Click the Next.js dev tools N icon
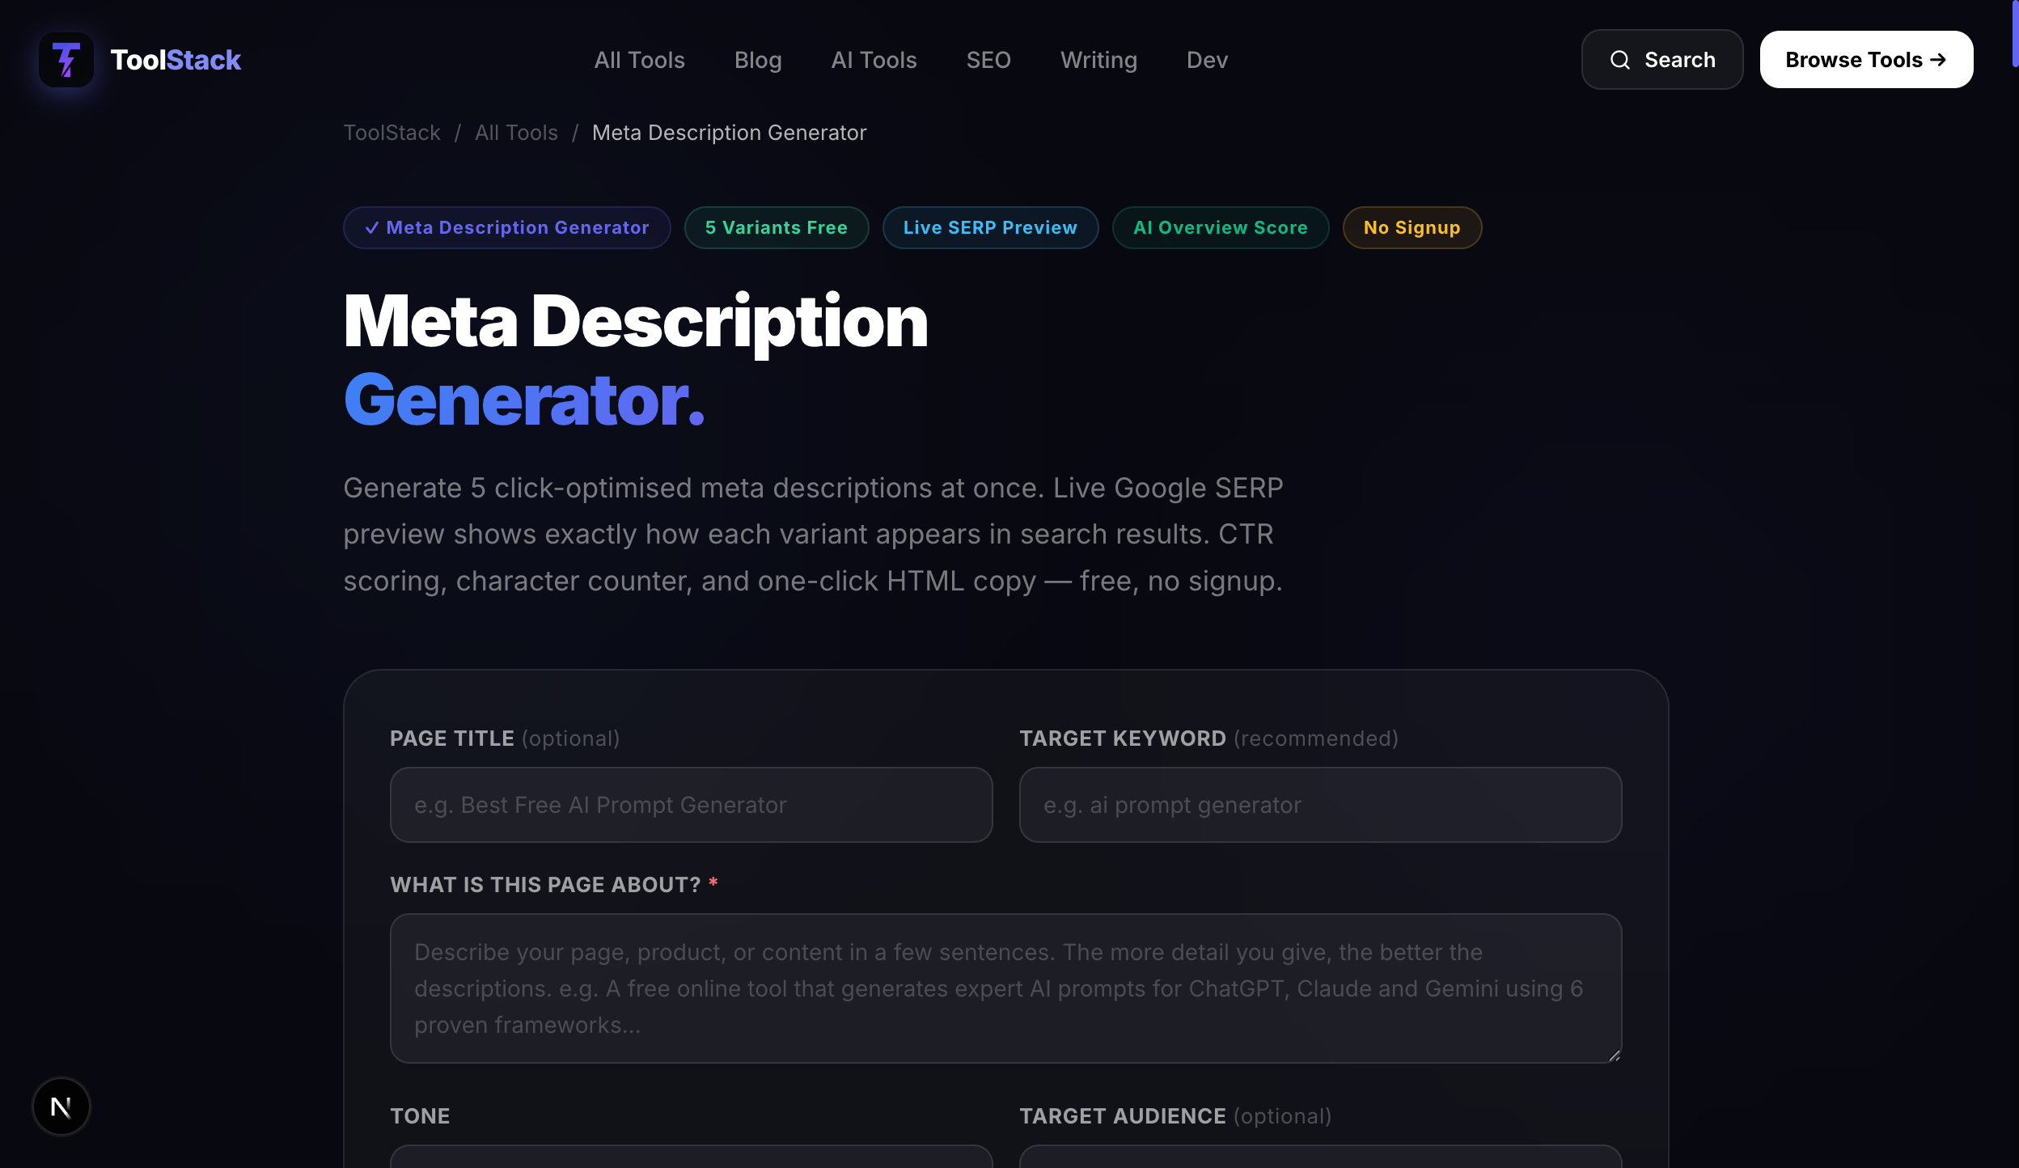 [61, 1107]
